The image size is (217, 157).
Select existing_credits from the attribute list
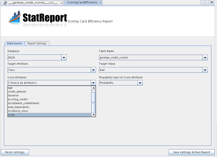tap(50, 99)
